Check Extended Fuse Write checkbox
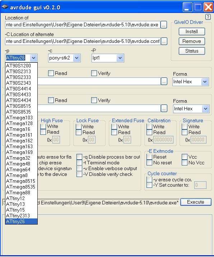Image resolution: width=214 pixels, height=257 pixels. [114, 127]
